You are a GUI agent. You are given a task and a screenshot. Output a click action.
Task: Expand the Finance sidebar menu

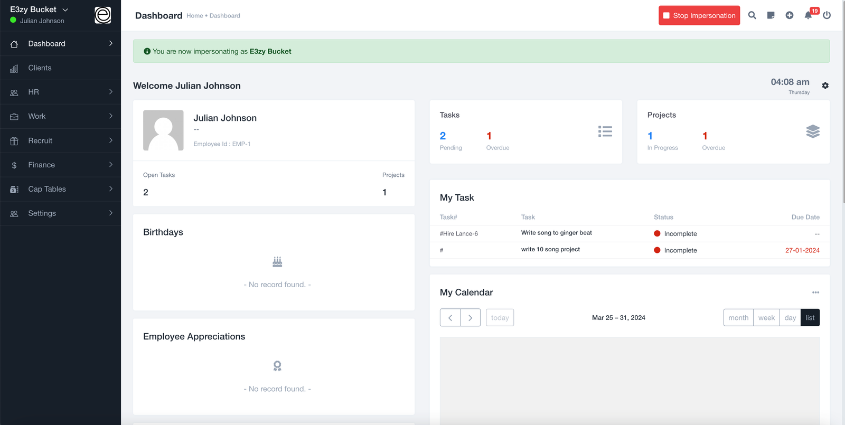[x=61, y=165]
